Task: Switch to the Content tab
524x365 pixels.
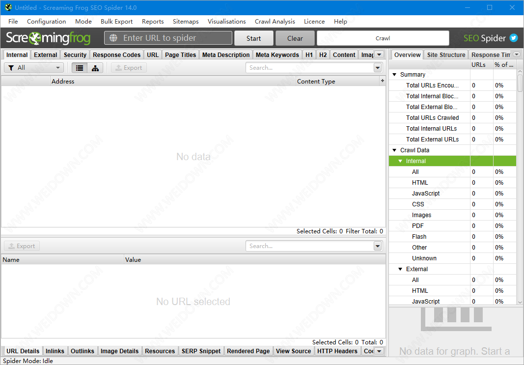Action: 344,55
